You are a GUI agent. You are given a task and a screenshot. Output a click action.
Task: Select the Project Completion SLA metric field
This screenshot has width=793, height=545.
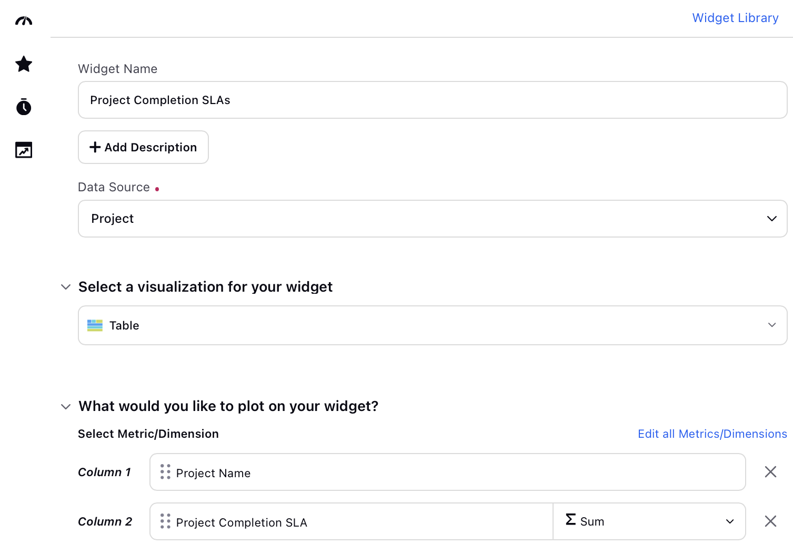click(x=352, y=521)
